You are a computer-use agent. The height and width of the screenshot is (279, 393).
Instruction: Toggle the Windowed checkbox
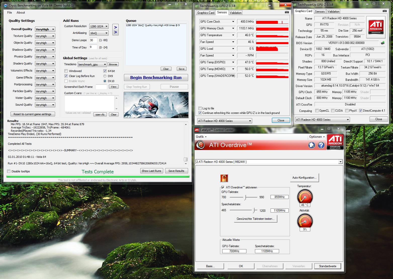coord(66,71)
